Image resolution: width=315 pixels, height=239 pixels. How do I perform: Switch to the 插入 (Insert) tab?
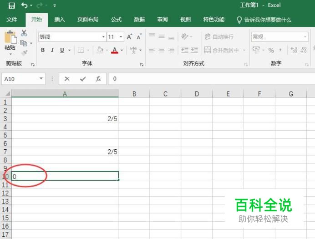[60, 20]
